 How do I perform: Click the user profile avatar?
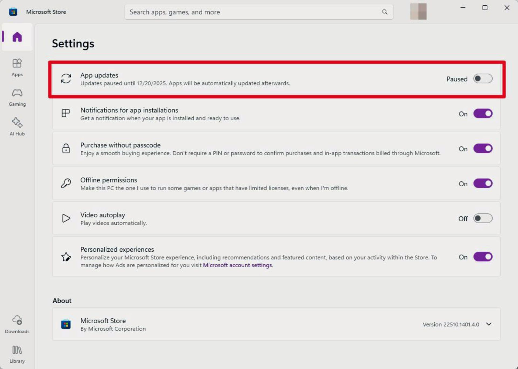(418, 12)
